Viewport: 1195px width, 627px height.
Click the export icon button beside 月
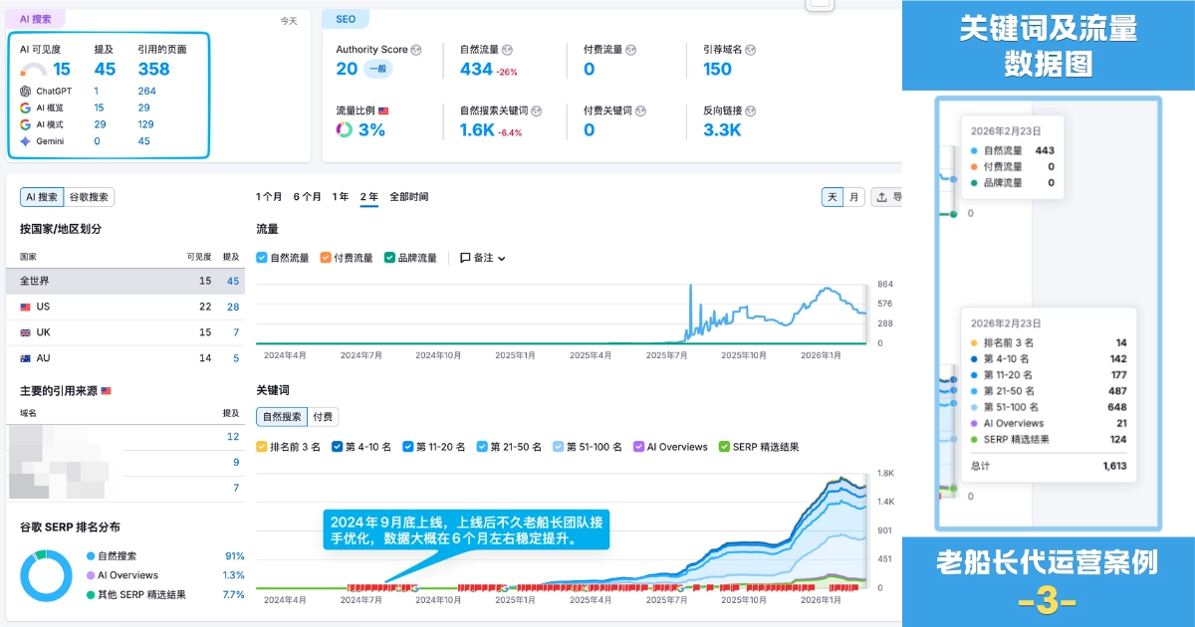click(886, 197)
